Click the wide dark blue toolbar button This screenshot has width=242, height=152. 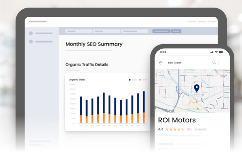pyautogui.click(x=161, y=31)
